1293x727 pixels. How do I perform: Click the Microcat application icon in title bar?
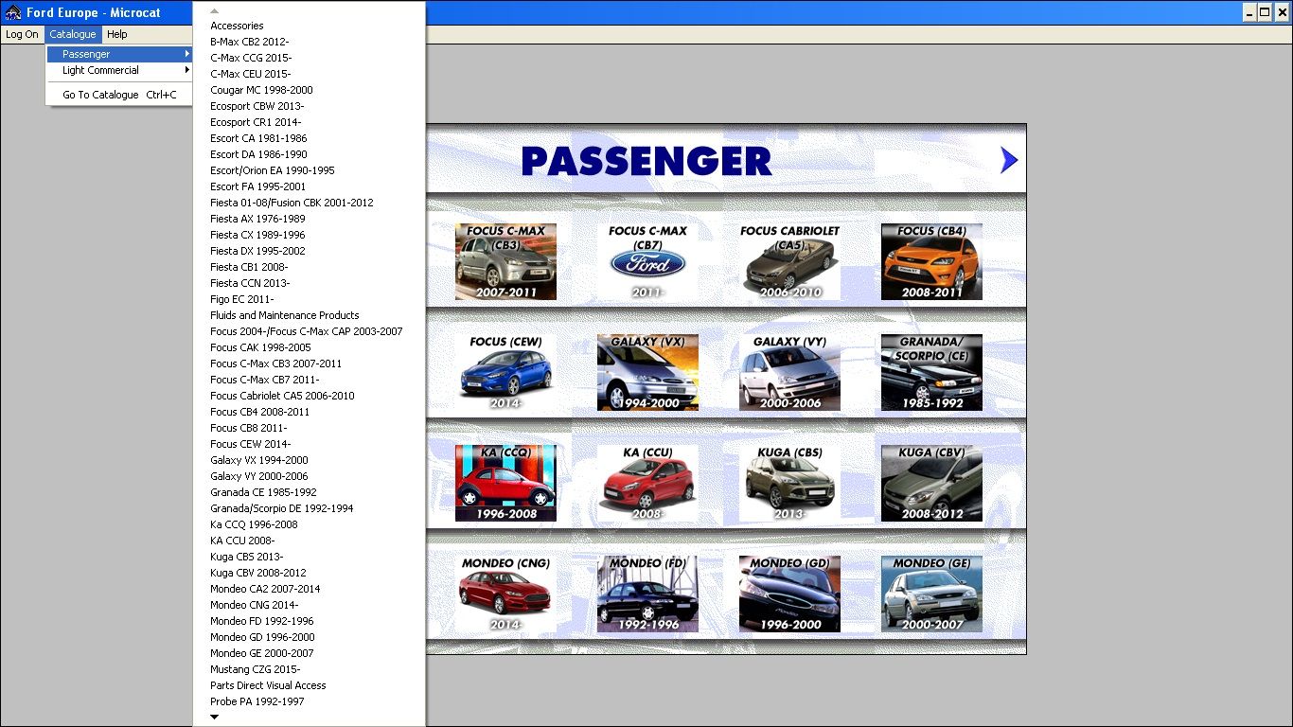(x=13, y=12)
